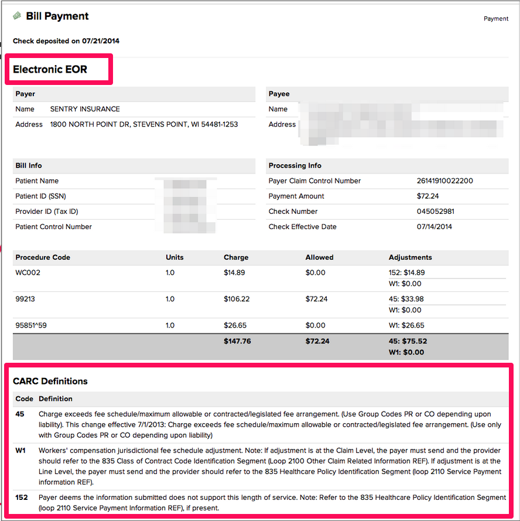The height and width of the screenshot is (521, 520).
Task: Click the $14.89 charge for WC002
Action: pos(234,273)
